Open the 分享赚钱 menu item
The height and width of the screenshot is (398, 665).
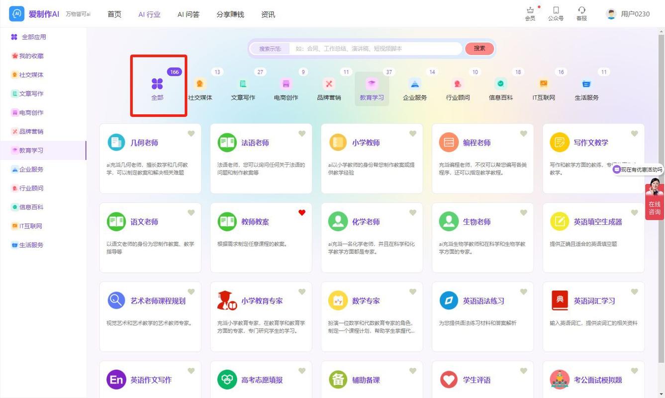click(230, 14)
